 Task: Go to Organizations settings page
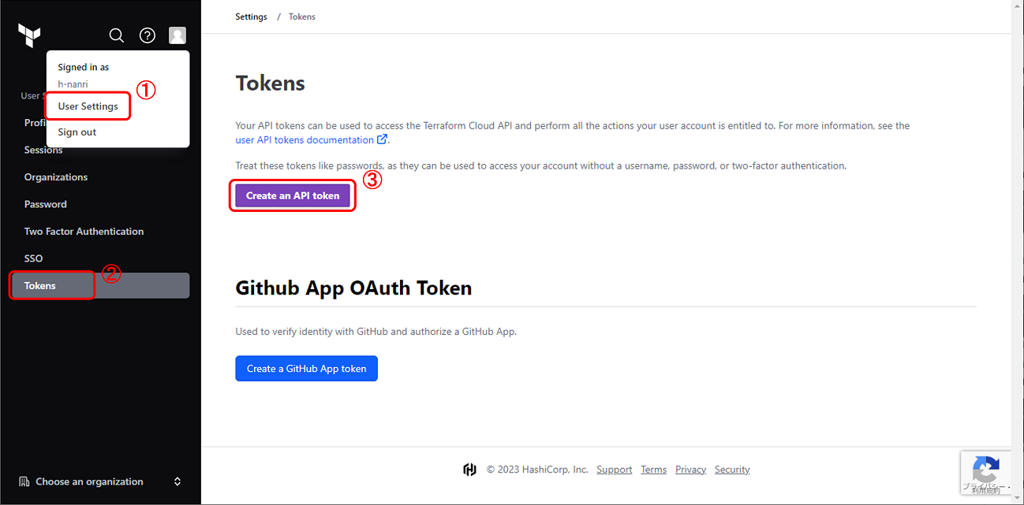pyautogui.click(x=56, y=177)
